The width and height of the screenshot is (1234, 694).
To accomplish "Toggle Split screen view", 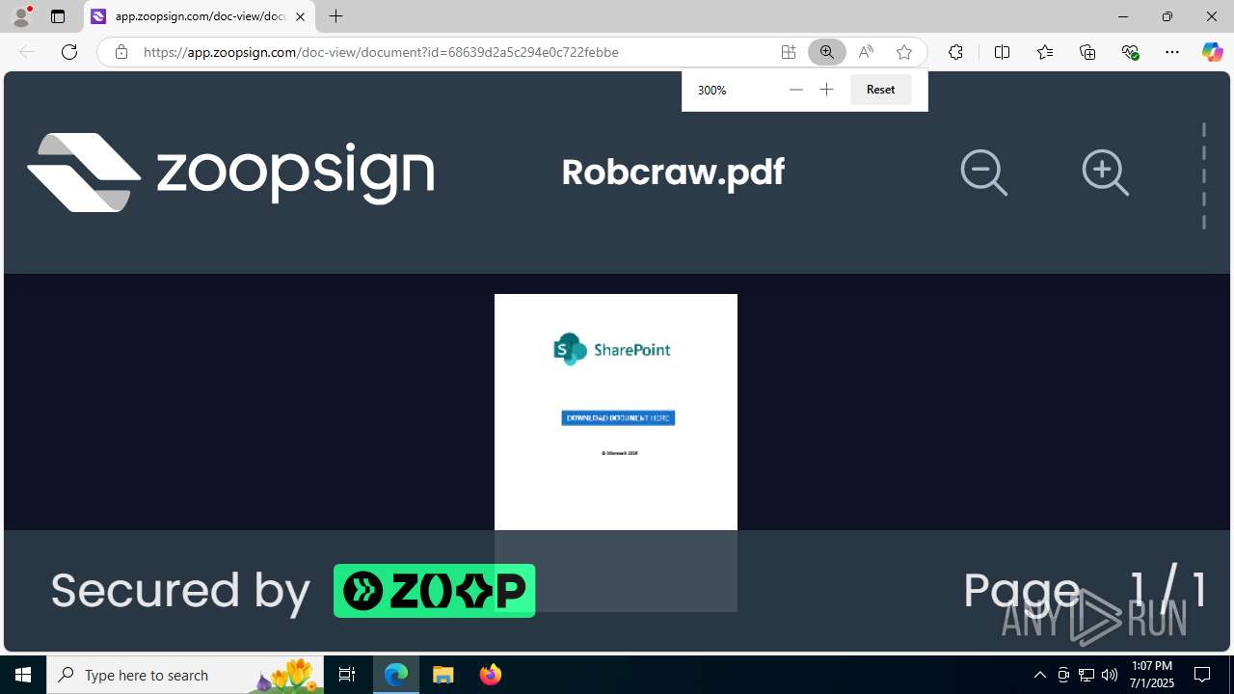I will coord(1002,52).
